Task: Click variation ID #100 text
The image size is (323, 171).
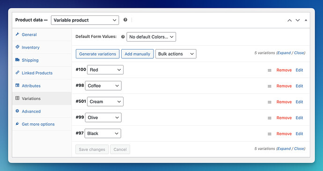Action: tap(81, 70)
